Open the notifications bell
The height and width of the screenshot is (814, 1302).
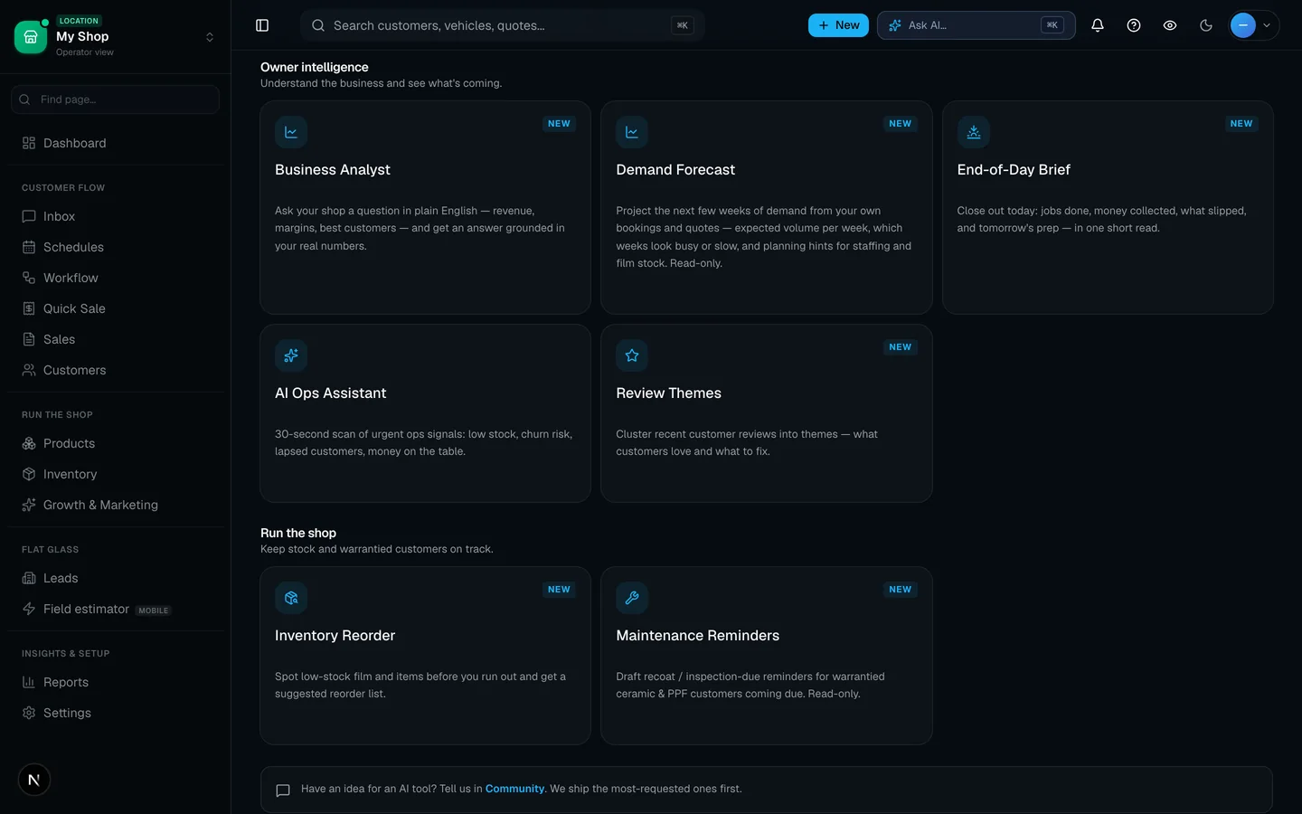coord(1098,25)
